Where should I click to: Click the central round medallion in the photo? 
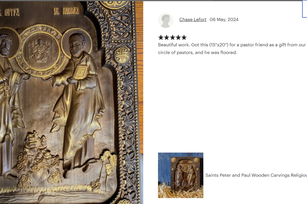coord(41,51)
